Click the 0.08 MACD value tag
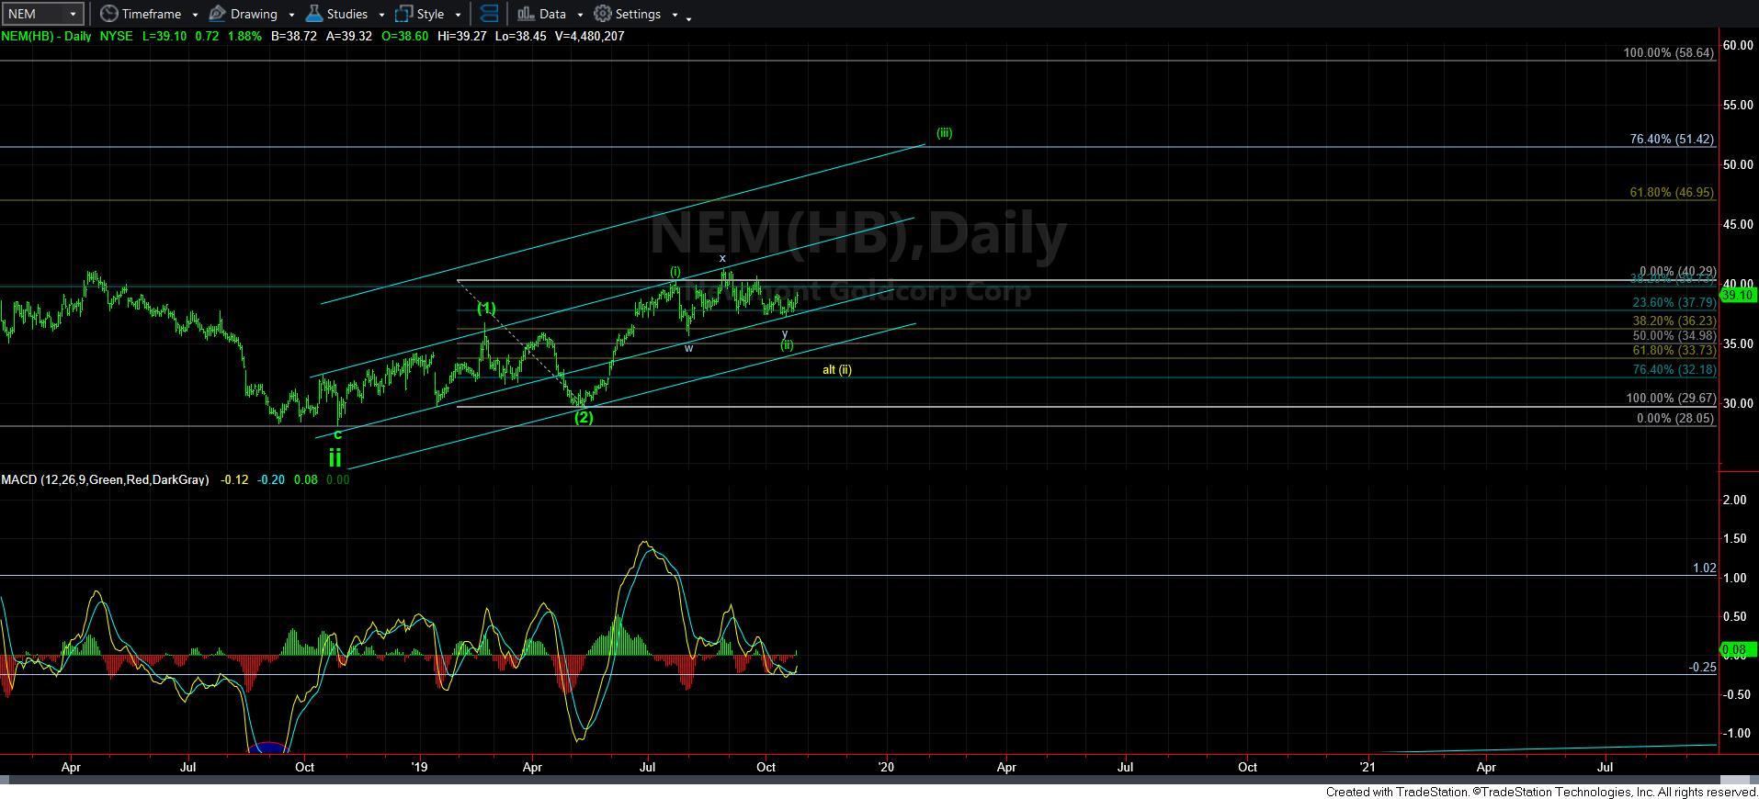The width and height of the screenshot is (1759, 799). [1739, 649]
